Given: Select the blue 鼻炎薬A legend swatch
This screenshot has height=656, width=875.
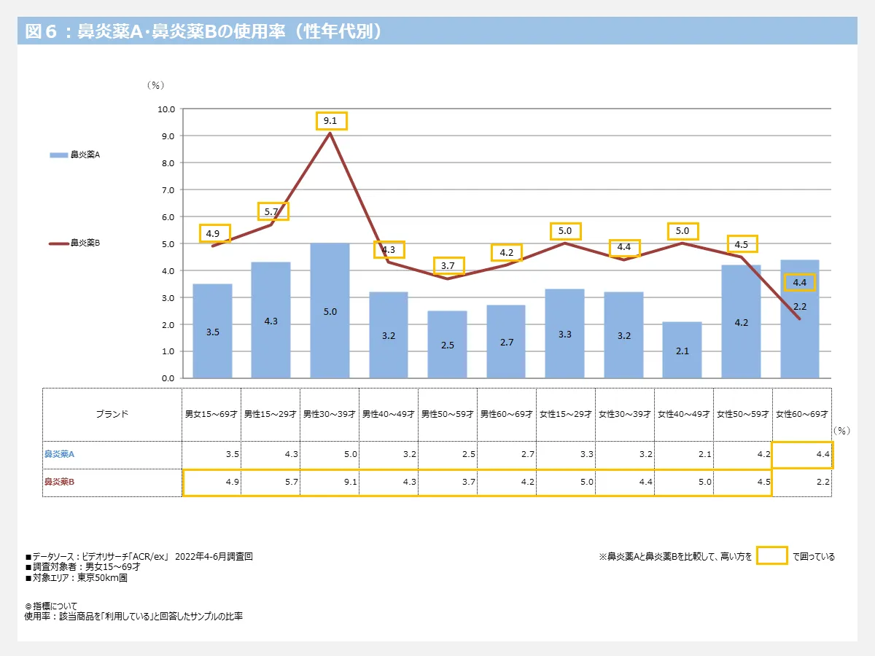Looking at the screenshot, I should pos(59,155).
